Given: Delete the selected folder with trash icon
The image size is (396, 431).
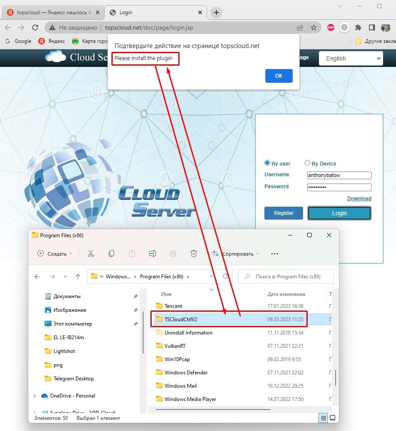Looking at the screenshot, I should point(194,253).
